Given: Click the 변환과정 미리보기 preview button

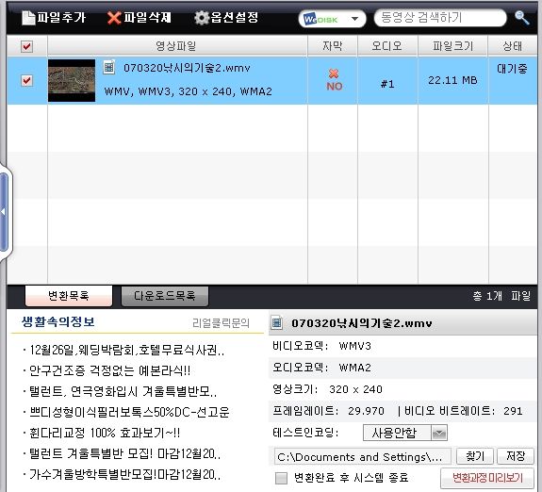Looking at the screenshot, I should coord(487,478).
